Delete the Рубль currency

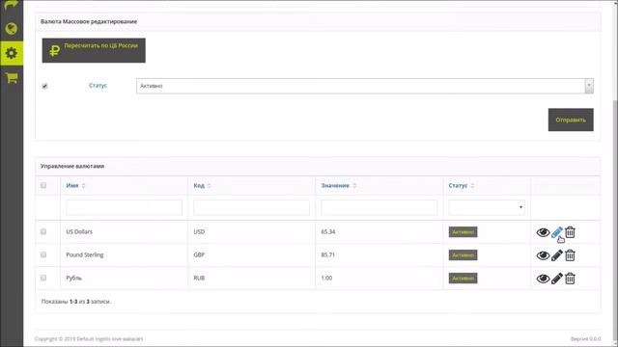pos(570,279)
